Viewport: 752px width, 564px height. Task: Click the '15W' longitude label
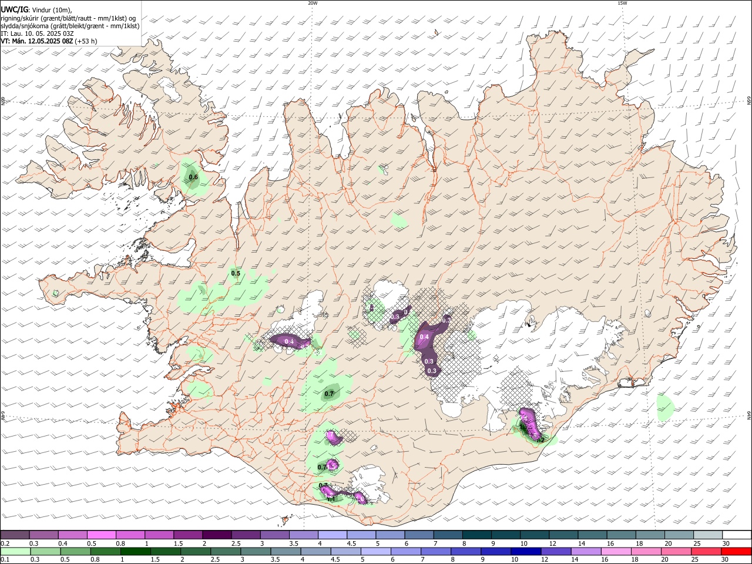pos(622,2)
